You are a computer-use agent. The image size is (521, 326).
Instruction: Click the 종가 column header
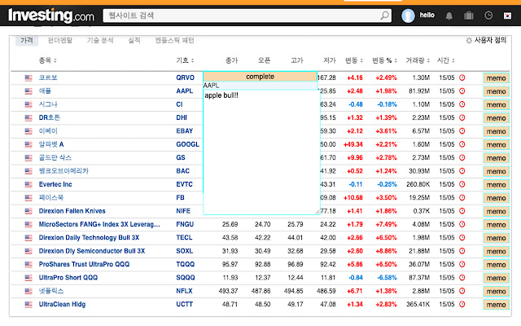(x=231, y=60)
